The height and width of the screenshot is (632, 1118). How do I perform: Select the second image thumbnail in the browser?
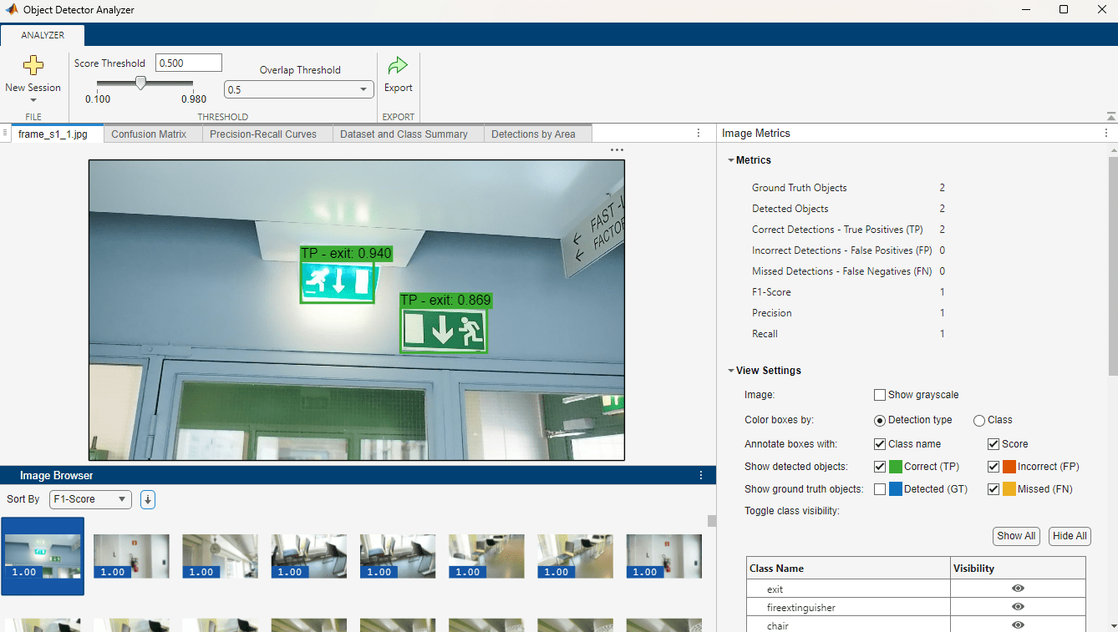[x=131, y=556]
